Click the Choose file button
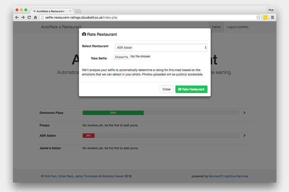289x192 pixels. [122, 57]
